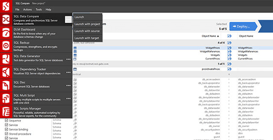Open the SQL Multi Script icon
The image size is (273, 140).
[x=6, y=99]
